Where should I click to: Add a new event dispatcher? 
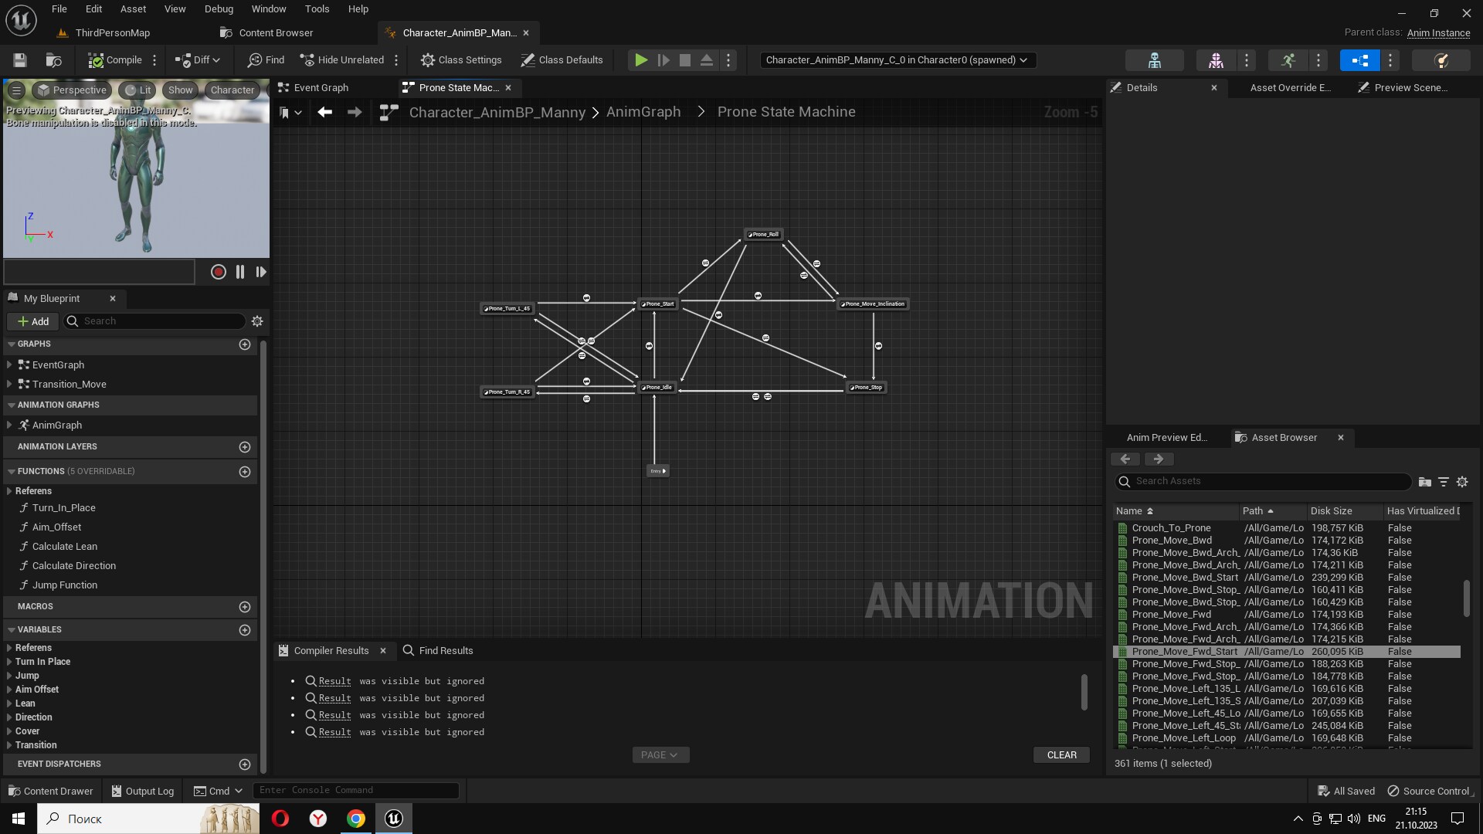coord(245,764)
